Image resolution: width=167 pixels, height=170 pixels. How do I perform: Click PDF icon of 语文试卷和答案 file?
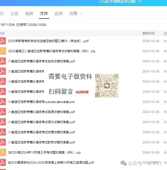coord(3,122)
